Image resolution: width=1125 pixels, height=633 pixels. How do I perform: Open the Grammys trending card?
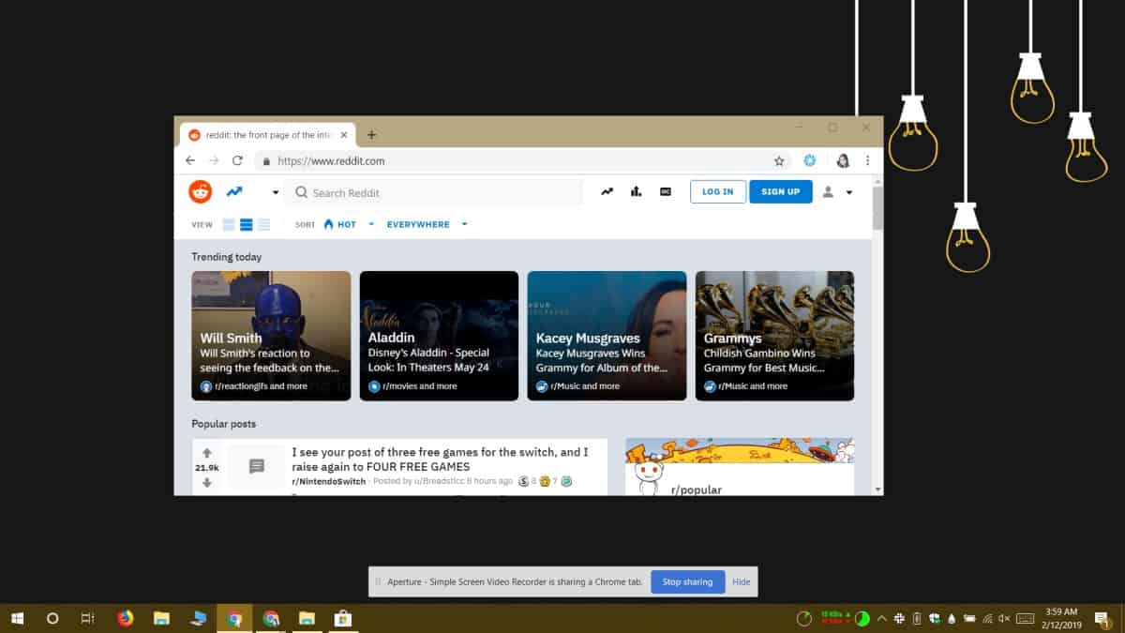click(x=774, y=336)
